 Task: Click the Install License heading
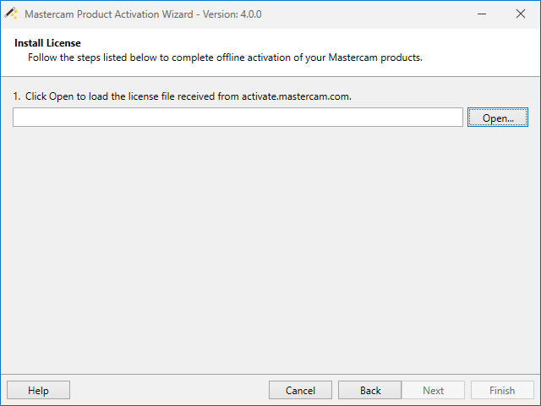tap(47, 42)
